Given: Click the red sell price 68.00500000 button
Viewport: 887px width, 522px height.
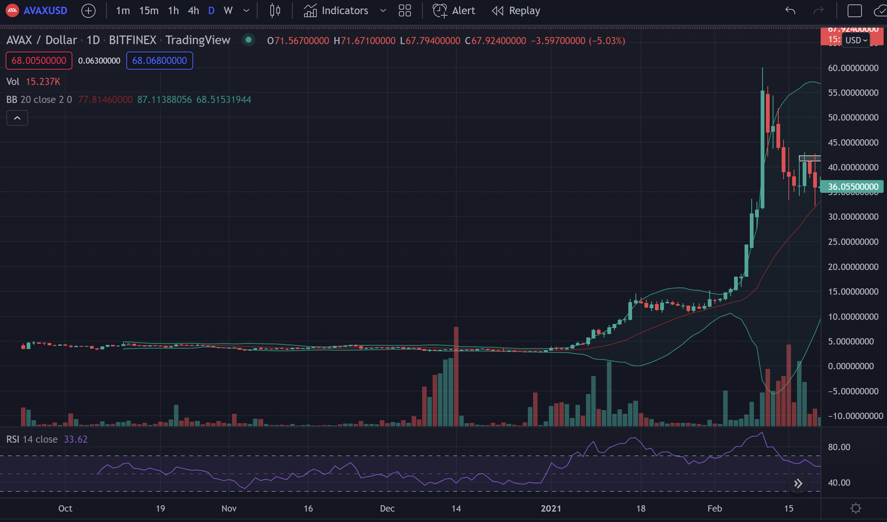Looking at the screenshot, I should [x=39, y=61].
